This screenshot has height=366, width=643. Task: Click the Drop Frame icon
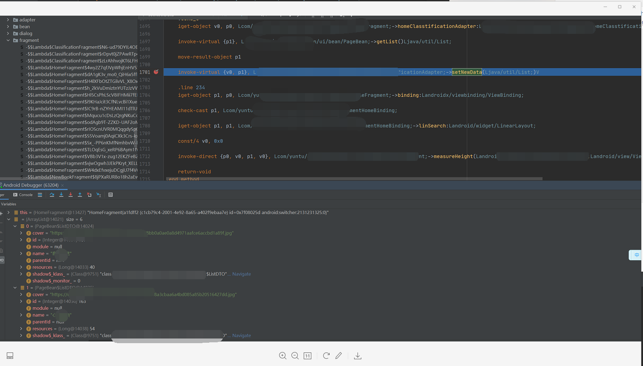click(x=89, y=195)
